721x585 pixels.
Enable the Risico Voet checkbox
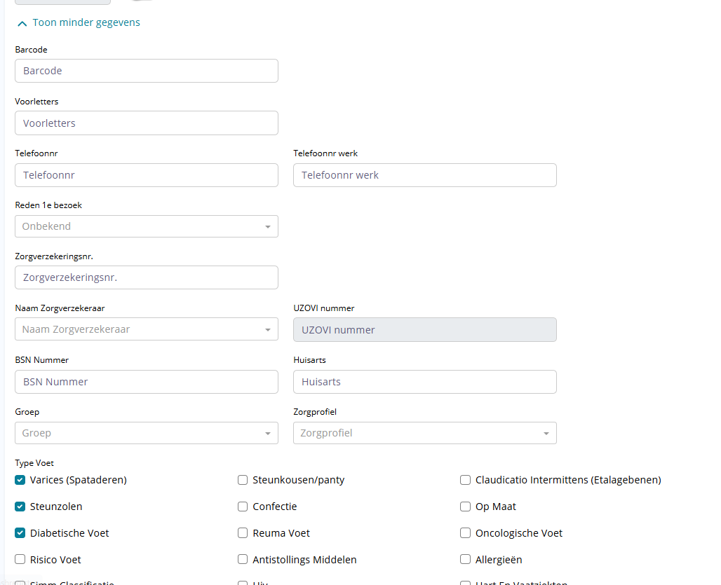[x=20, y=560]
